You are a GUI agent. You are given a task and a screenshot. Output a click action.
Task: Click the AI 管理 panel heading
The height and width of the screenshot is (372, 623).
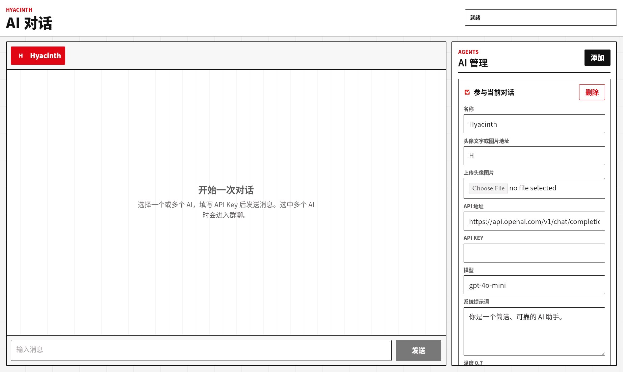[473, 63]
